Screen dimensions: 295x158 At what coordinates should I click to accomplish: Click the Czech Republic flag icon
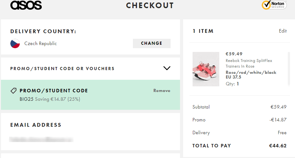point(15,43)
